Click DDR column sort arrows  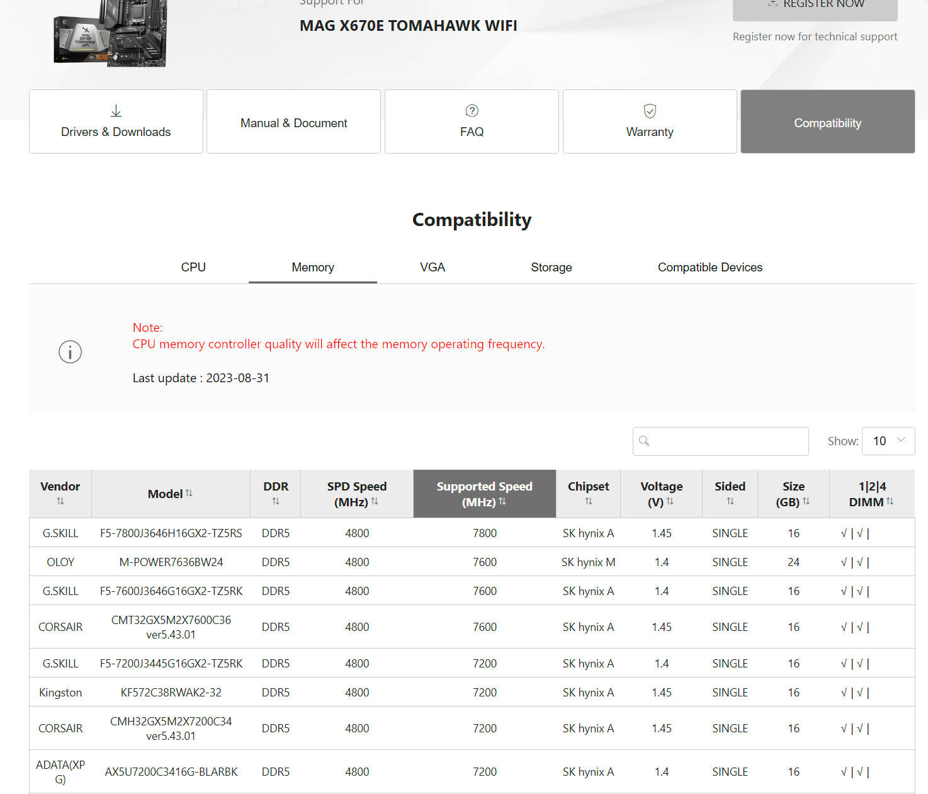(276, 501)
